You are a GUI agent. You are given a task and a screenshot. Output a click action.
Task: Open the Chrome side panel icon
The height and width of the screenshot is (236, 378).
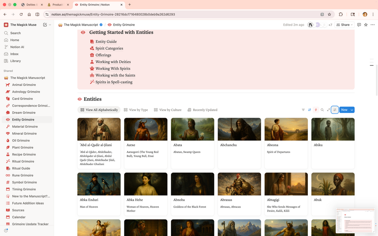[37, 14]
